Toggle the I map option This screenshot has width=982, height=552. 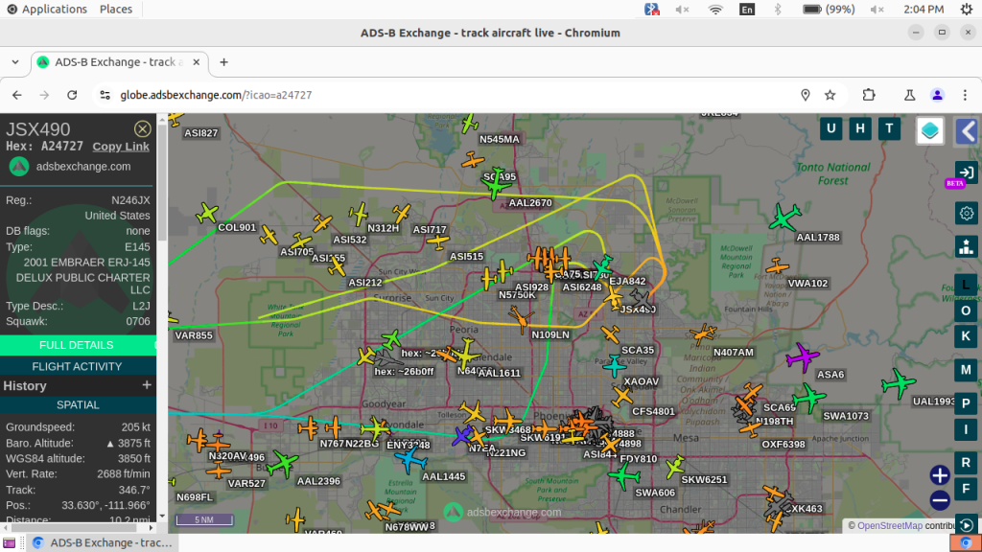coord(966,429)
